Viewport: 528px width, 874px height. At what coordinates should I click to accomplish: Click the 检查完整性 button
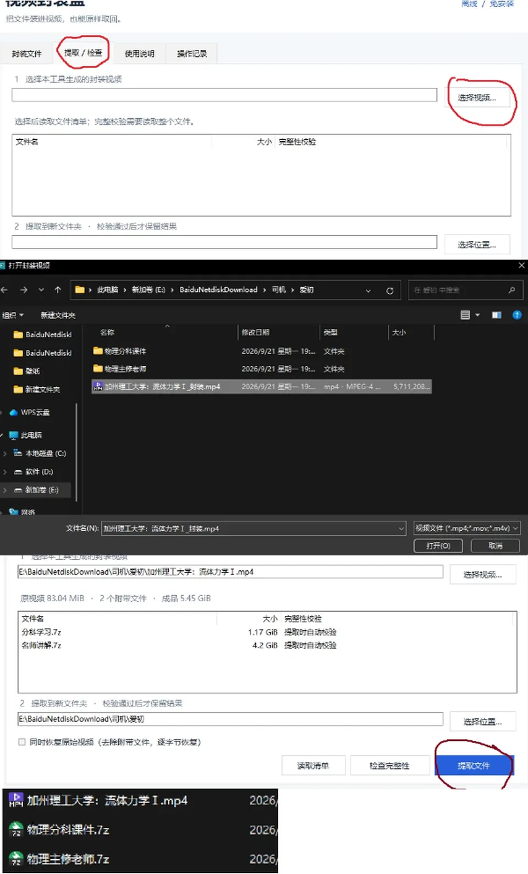(389, 766)
